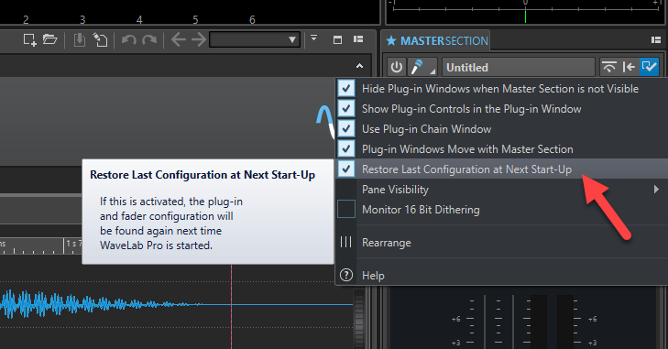Open Help from the settings menu
The width and height of the screenshot is (668, 349).
501,276
